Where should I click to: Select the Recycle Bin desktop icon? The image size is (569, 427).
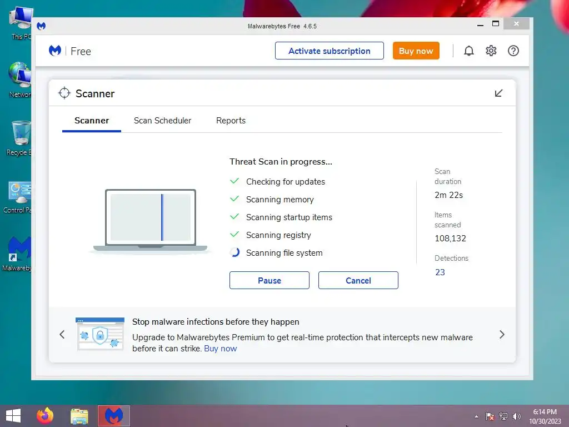[19, 138]
